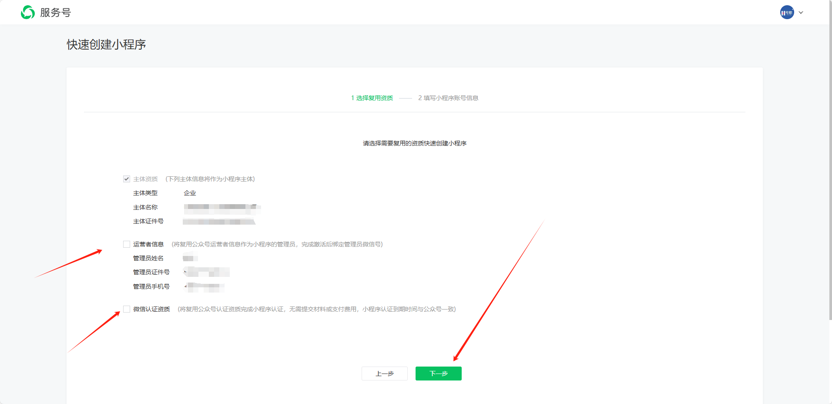Click the 运营者信息 label text

(148, 244)
